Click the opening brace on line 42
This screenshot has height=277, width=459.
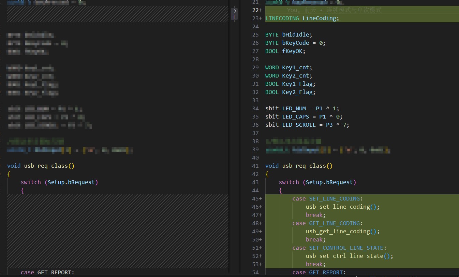pyautogui.click(x=267, y=174)
